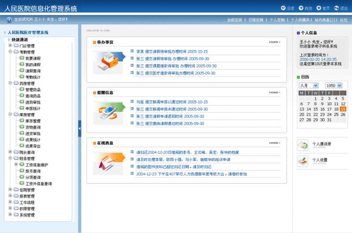Click MORE link in 待办事宜 panel

[274, 42]
